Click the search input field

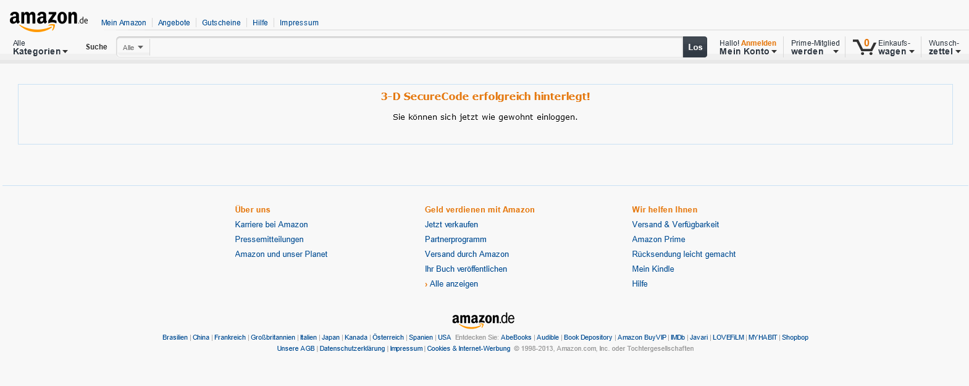click(x=416, y=47)
